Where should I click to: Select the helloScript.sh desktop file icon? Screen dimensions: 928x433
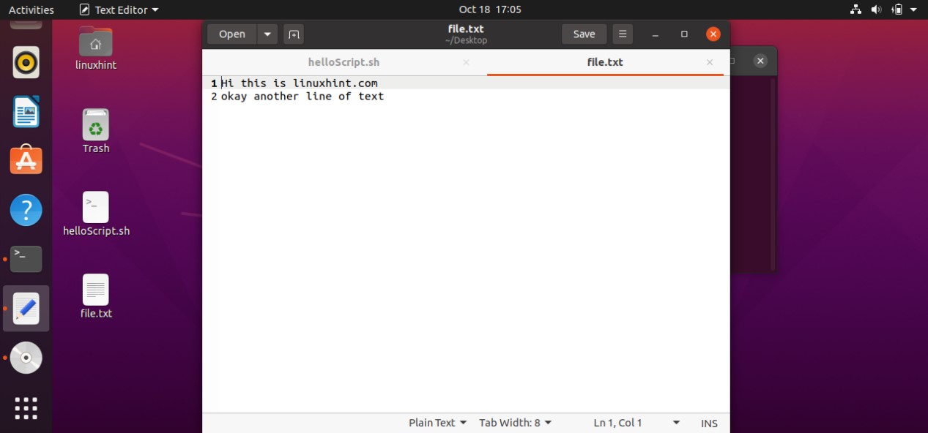[x=96, y=214]
